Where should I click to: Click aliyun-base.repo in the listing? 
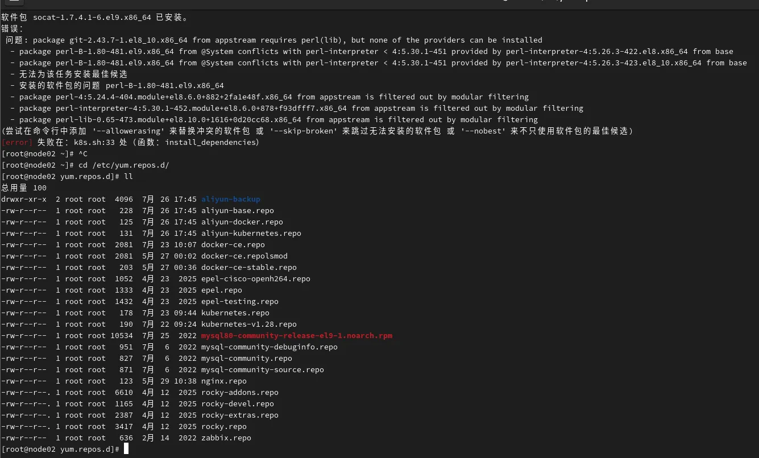(238, 210)
